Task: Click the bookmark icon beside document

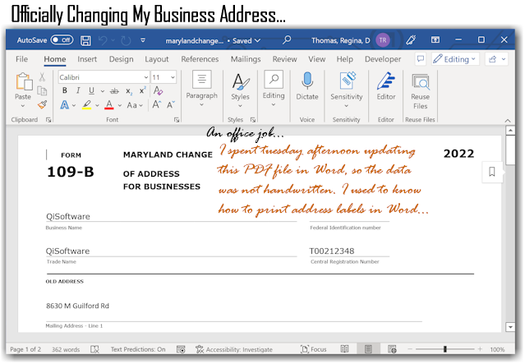Action: 492,172
